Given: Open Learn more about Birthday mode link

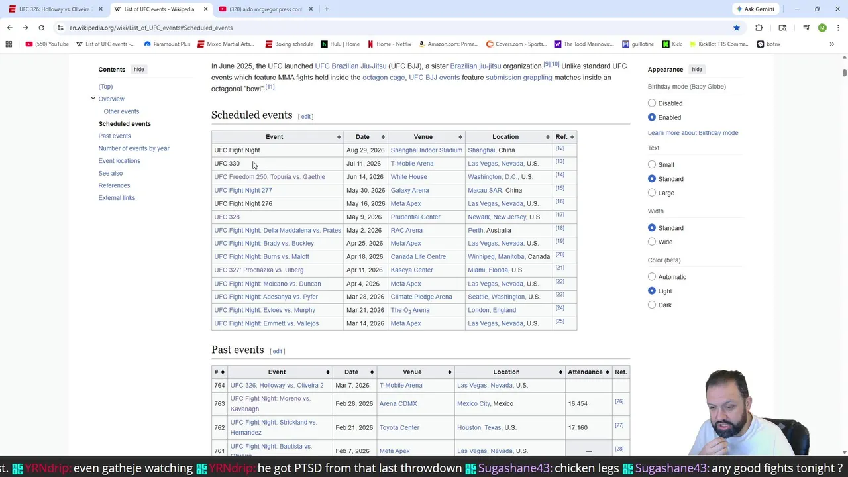Looking at the screenshot, I should 693,133.
